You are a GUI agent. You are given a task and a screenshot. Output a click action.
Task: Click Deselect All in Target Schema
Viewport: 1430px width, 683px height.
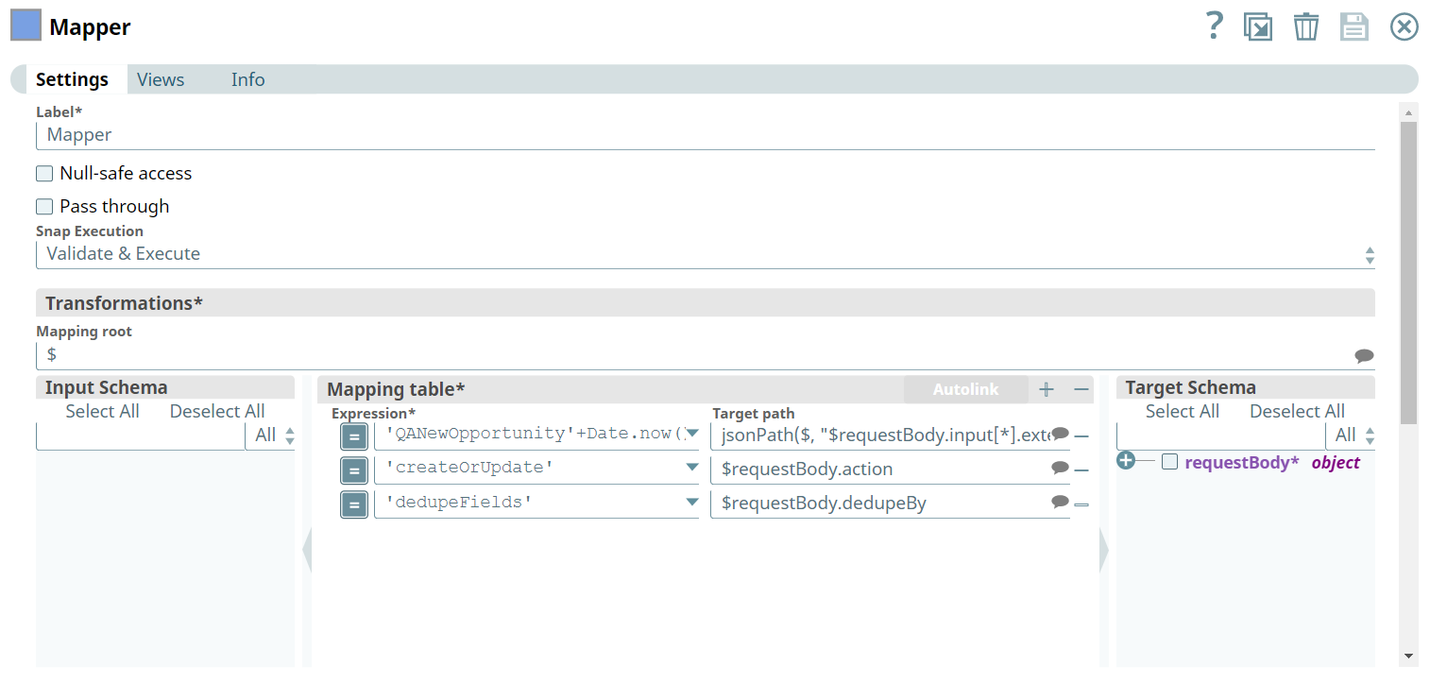click(x=1297, y=412)
